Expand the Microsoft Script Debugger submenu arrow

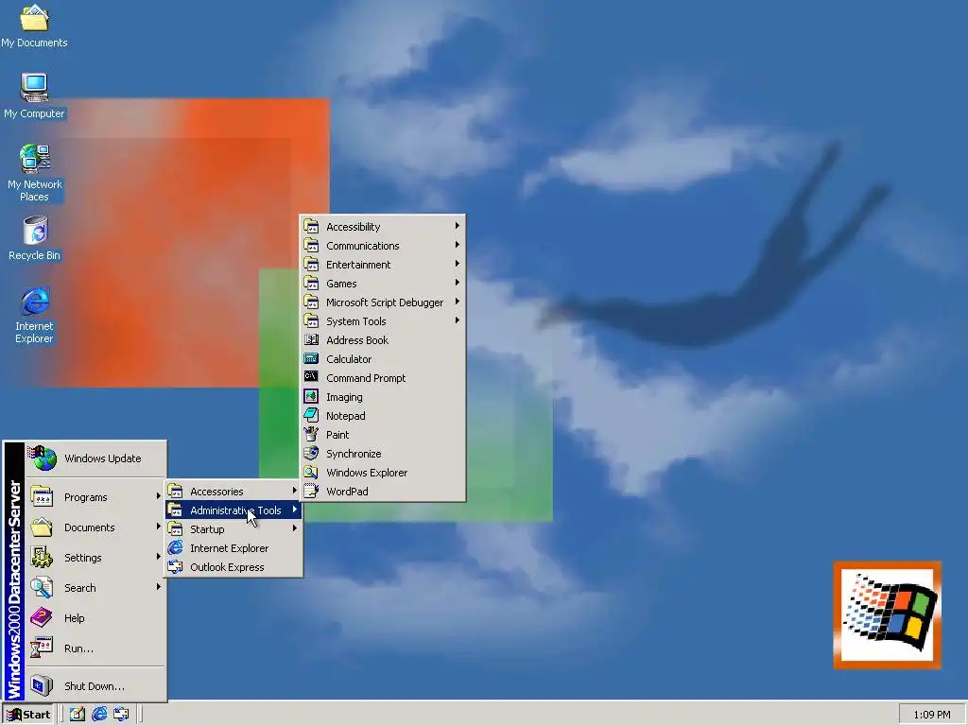point(457,302)
